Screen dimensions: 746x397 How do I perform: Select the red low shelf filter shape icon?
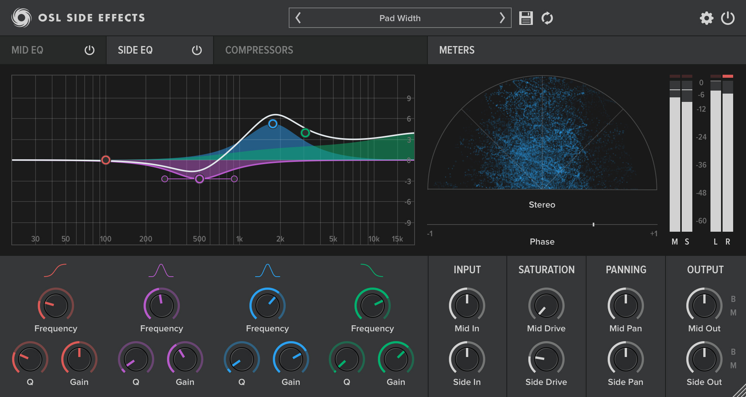(x=55, y=270)
